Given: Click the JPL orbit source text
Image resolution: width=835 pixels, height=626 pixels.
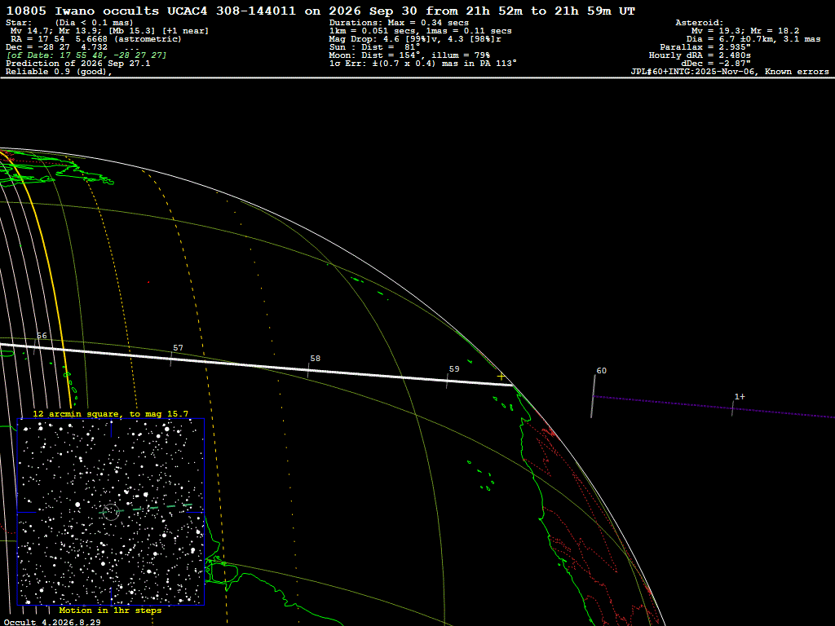Looking at the screenshot, I should (x=730, y=72).
